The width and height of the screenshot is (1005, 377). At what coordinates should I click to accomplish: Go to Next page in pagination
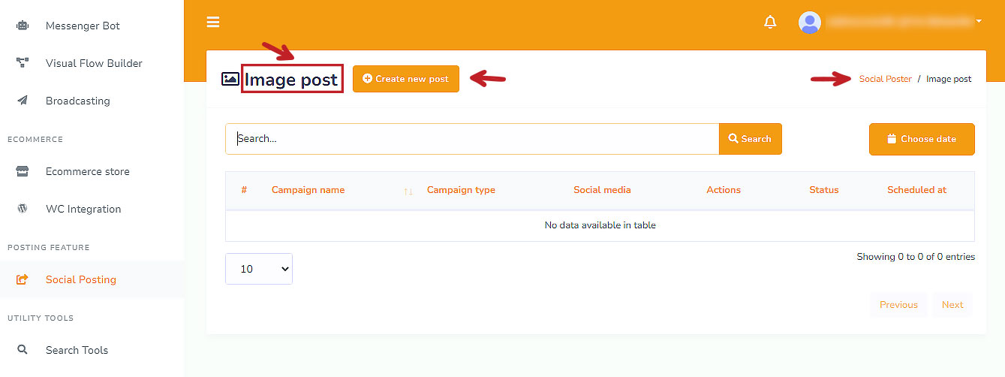952,305
